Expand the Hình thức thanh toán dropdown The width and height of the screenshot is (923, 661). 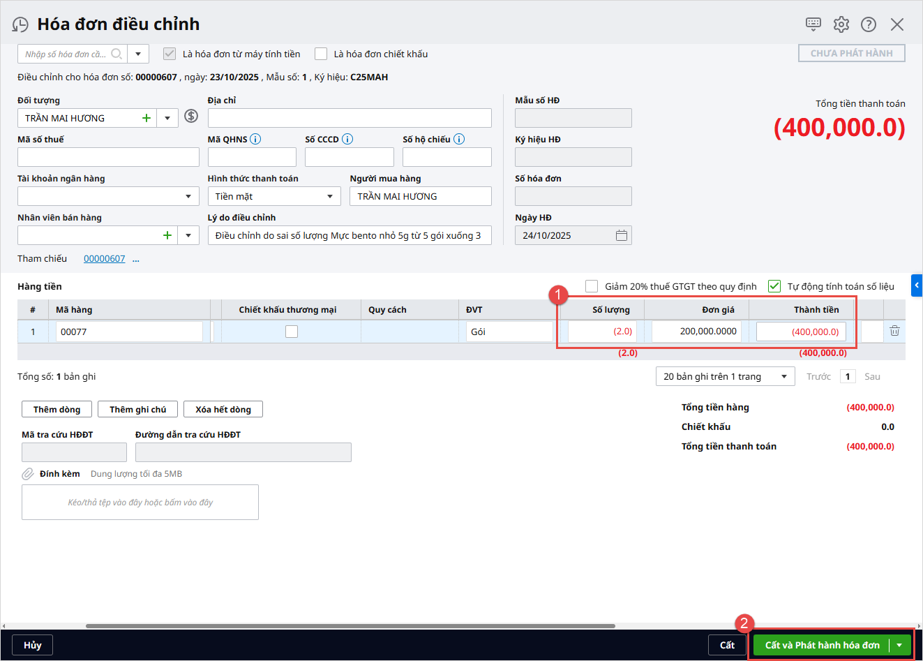point(330,197)
